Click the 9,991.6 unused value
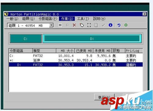 click(x=104, y=56)
